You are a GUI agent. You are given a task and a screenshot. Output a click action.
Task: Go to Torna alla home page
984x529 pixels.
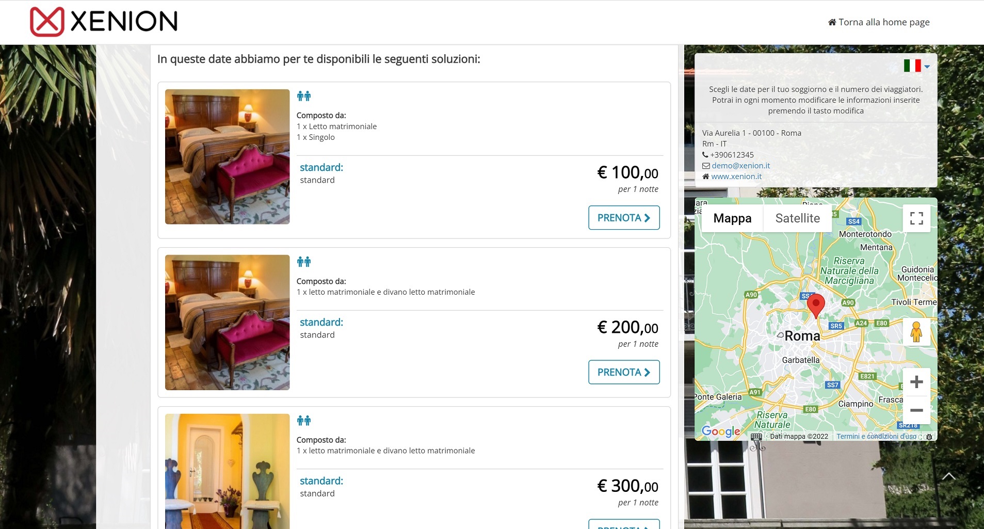click(879, 22)
